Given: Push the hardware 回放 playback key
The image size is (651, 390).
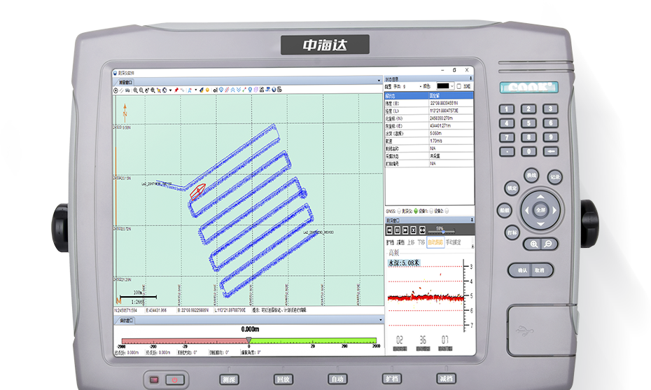Looking at the screenshot, I should pyautogui.click(x=283, y=379).
